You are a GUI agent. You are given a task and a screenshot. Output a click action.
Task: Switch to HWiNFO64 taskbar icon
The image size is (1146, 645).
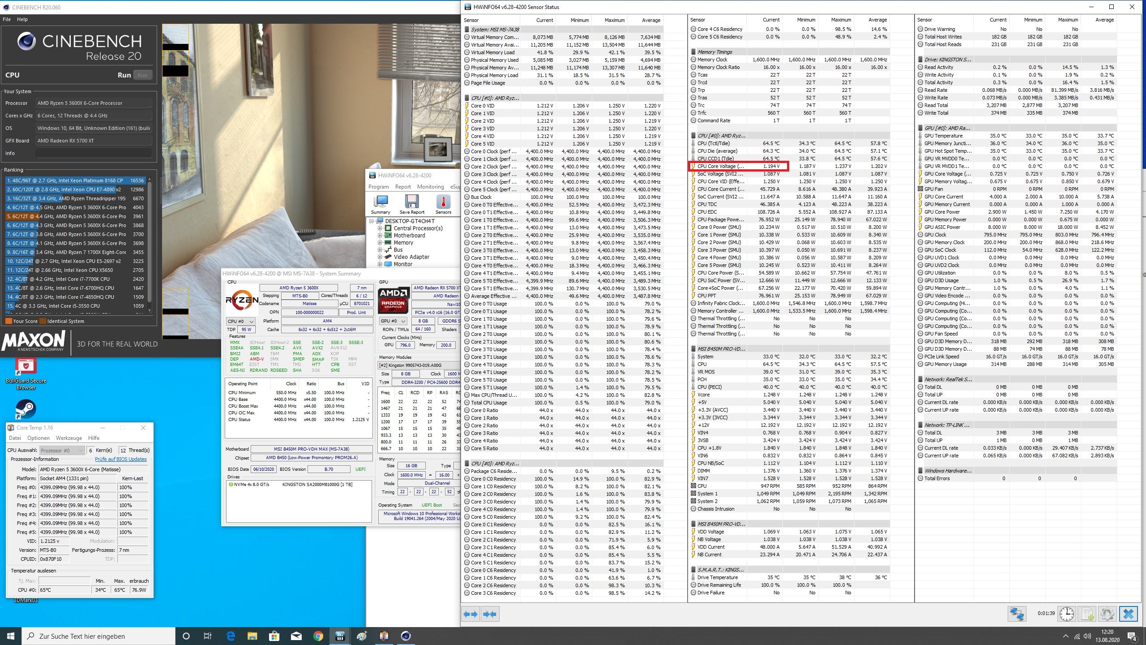point(340,636)
